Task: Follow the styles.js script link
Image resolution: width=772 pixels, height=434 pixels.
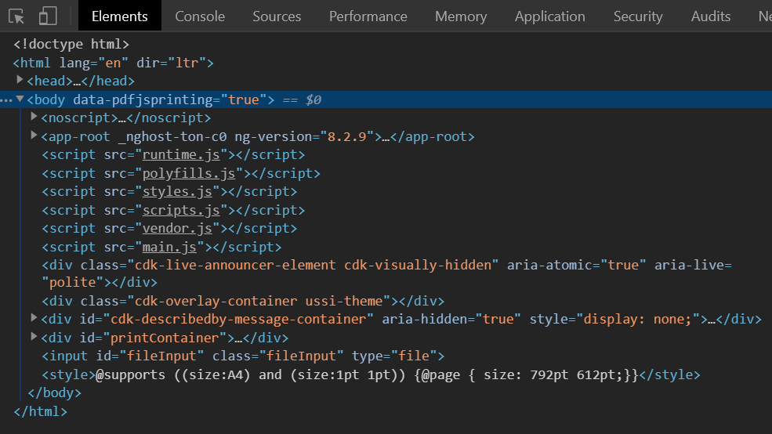Action: (177, 192)
